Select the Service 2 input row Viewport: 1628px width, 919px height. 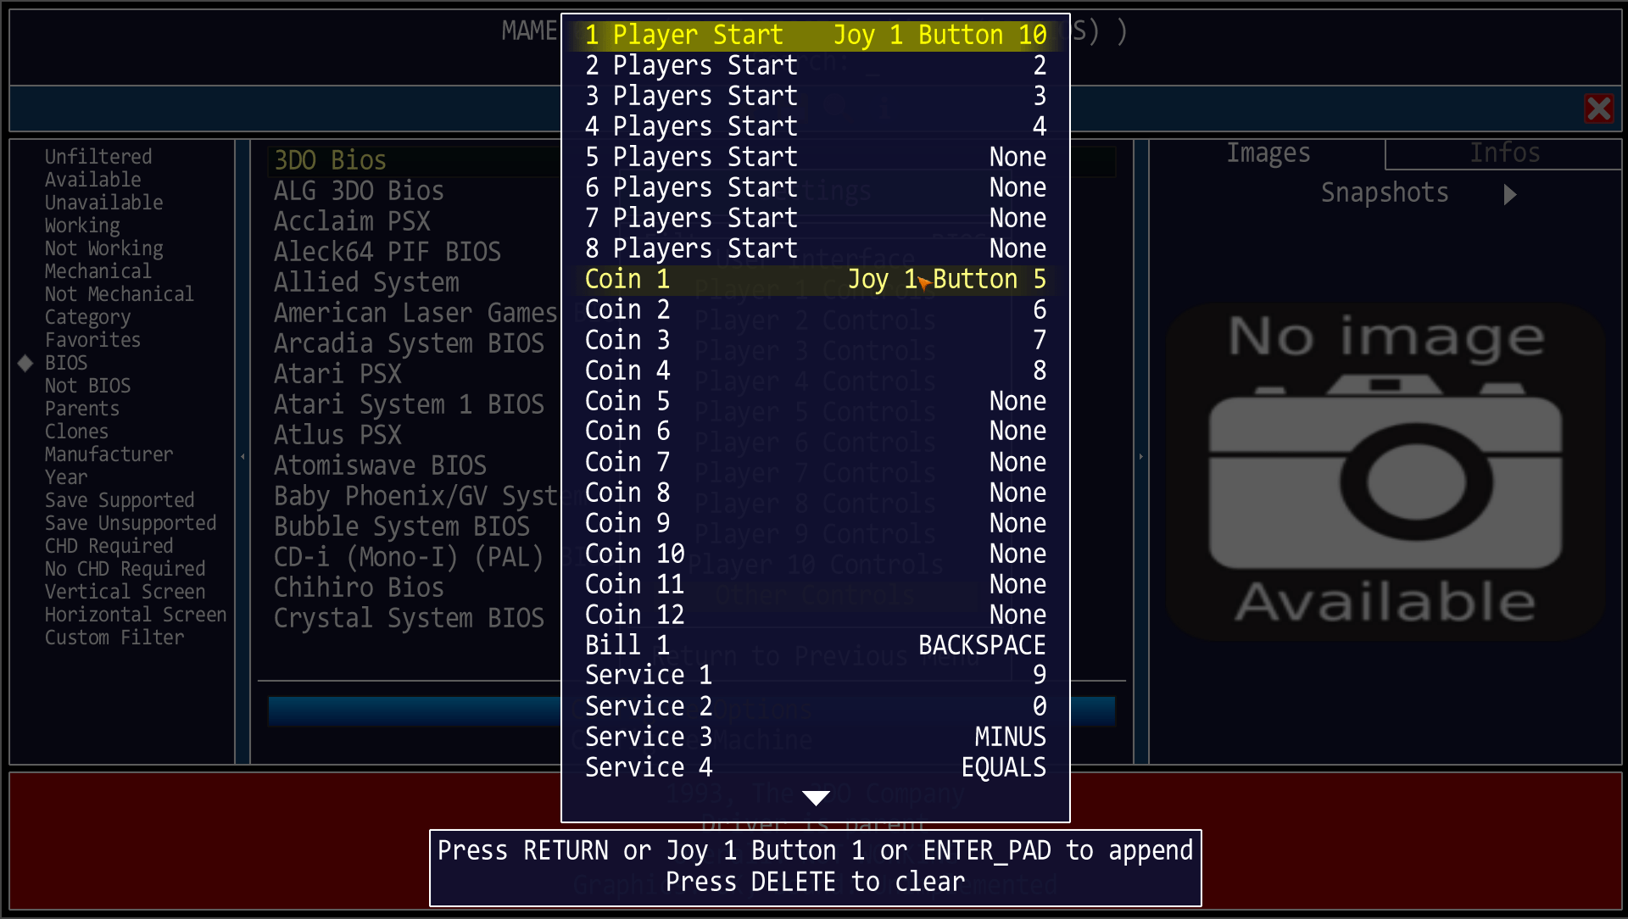[x=816, y=706]
